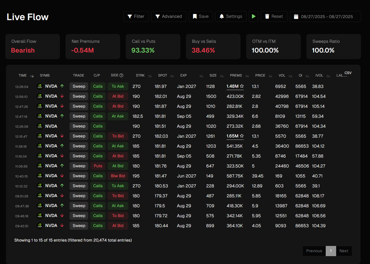Click the To Ask tag in the 13:28:04 row

point(118,86)
